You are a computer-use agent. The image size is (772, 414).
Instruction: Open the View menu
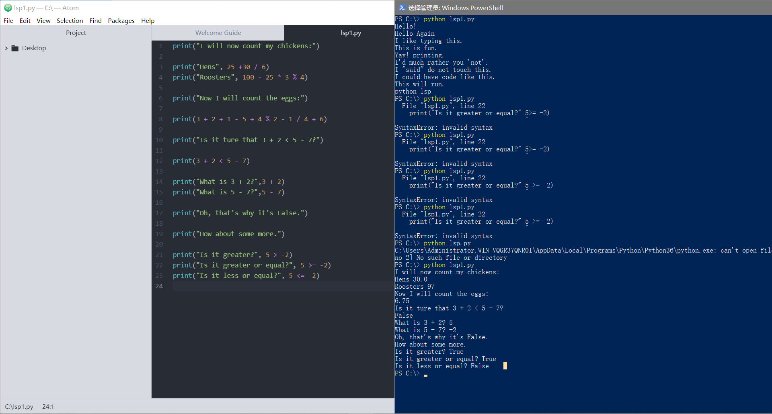(x=43, y=20)
